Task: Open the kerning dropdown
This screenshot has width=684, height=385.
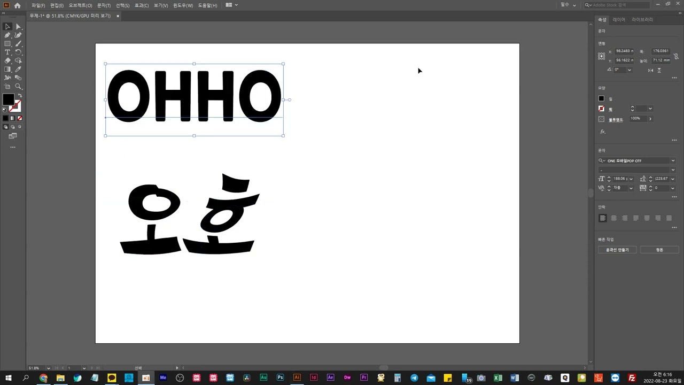Action: (631, 188)
